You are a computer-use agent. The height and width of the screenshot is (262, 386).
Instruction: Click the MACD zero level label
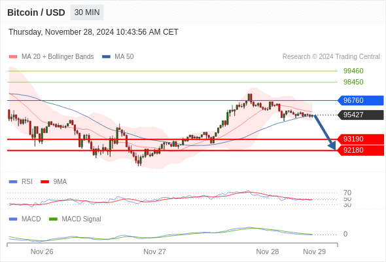345,234
